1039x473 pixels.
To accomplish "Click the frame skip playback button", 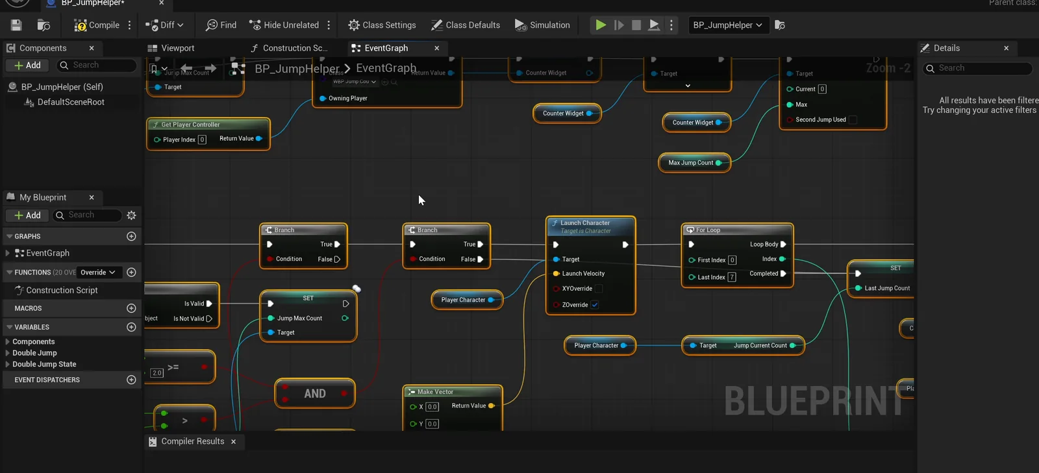I will tap(619, 25).
